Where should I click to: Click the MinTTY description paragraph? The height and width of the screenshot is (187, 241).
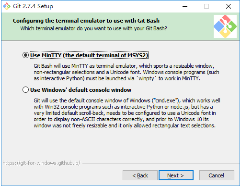pos(126,72)
